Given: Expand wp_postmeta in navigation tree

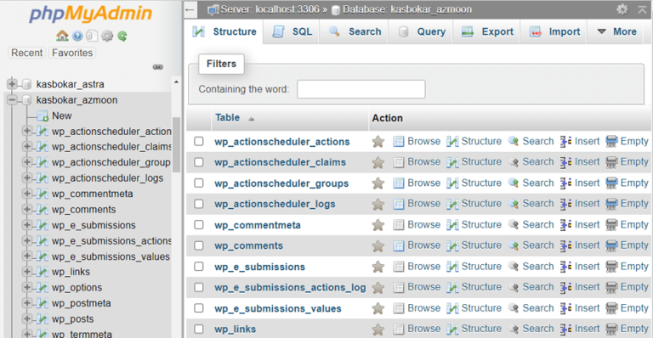Looking at the screenshot, I should click(x=26, y=303).
